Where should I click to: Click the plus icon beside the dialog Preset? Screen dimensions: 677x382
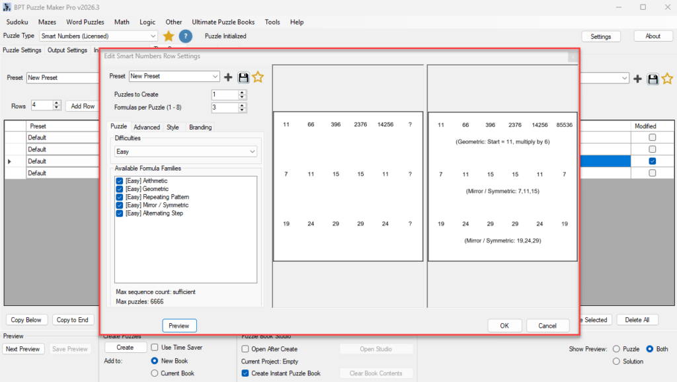(x=228, y=77)
